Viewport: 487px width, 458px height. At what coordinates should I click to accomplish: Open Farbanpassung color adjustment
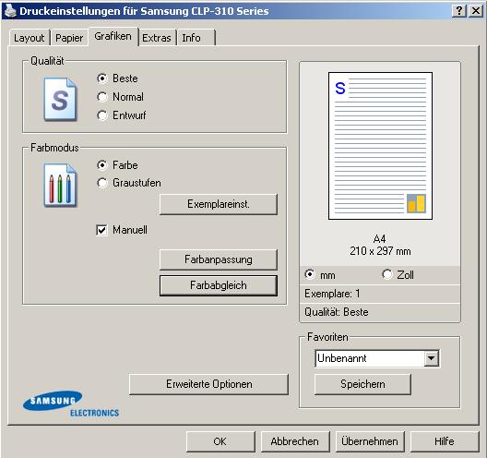tap(219, 259)
